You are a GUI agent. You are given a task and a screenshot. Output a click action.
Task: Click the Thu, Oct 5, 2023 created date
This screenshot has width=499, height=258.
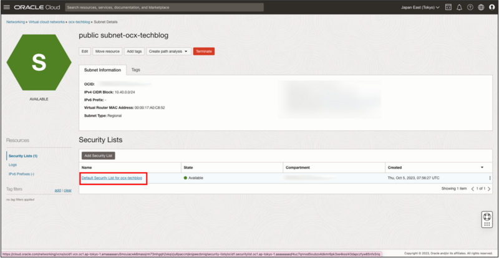pyautogui.click(x=414, y=178)
